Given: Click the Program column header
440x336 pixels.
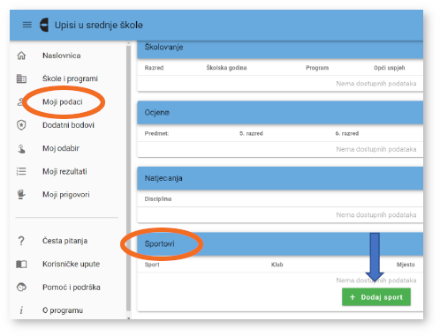Looking at the screenshot, I should (317, 68).
